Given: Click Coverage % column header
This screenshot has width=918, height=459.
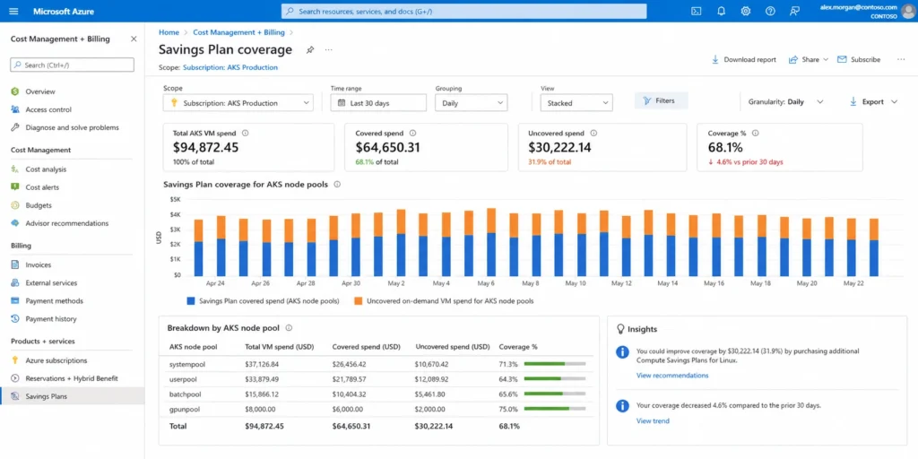Looking at the screenshot, I should (518, 347).
